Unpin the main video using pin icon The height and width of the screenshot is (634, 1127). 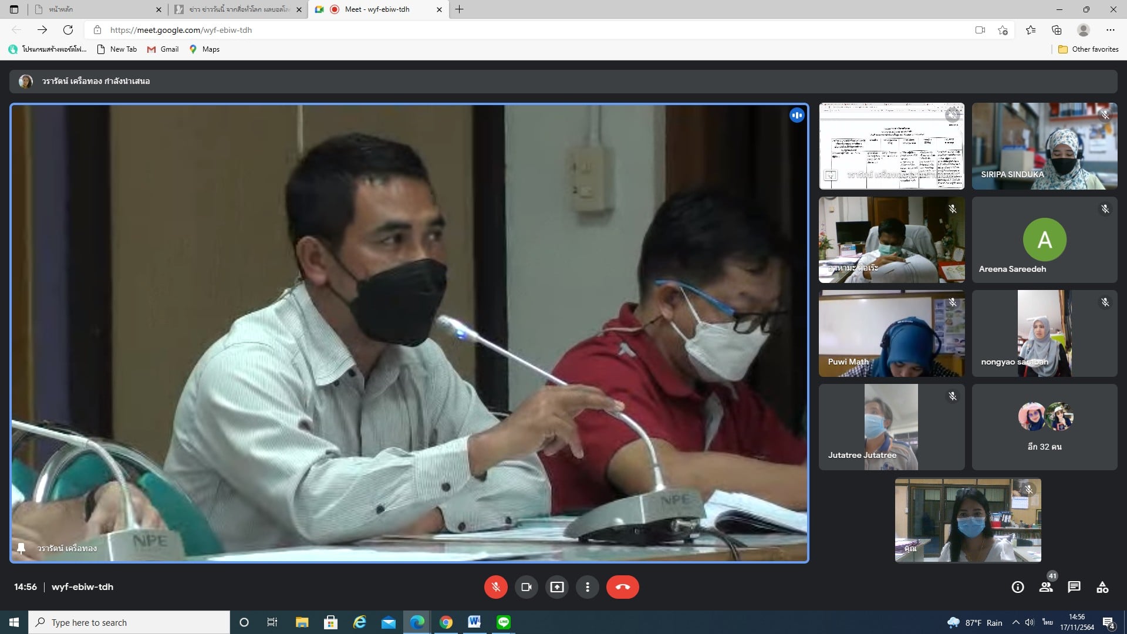[21, 548]
